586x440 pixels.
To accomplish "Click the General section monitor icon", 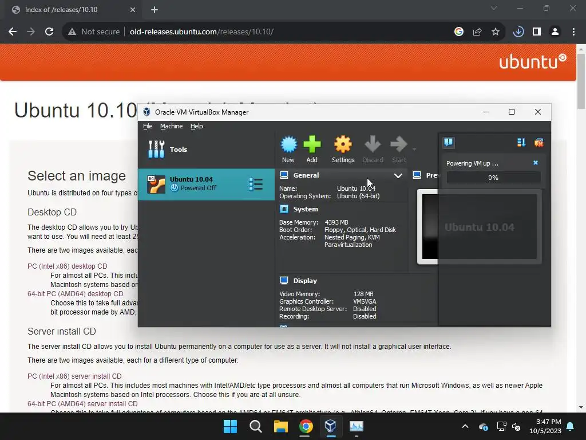I will click(284, 175).
